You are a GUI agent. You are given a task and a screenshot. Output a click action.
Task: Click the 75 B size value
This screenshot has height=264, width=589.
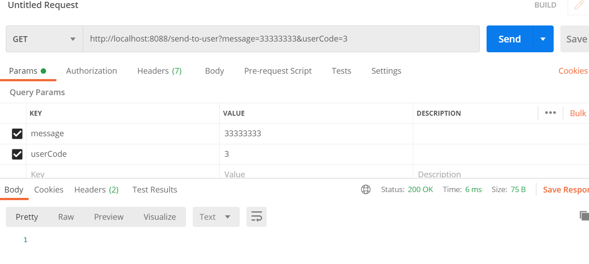click(518, 189)
